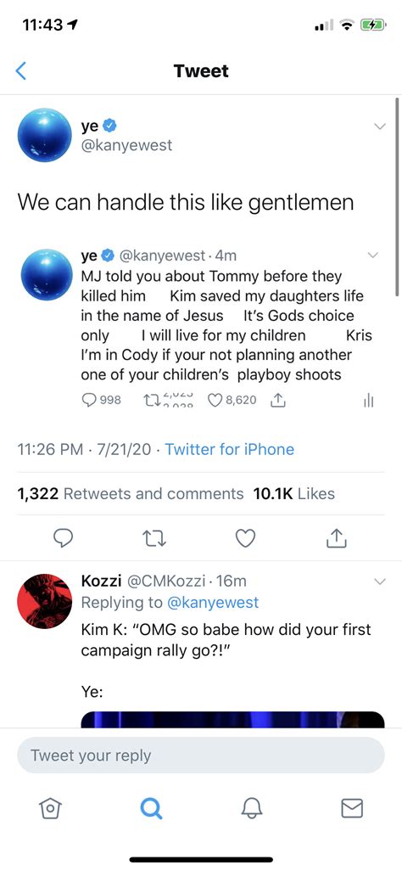
Task: Open the Search tab in the bottom bar
Action: pos(151,808)
